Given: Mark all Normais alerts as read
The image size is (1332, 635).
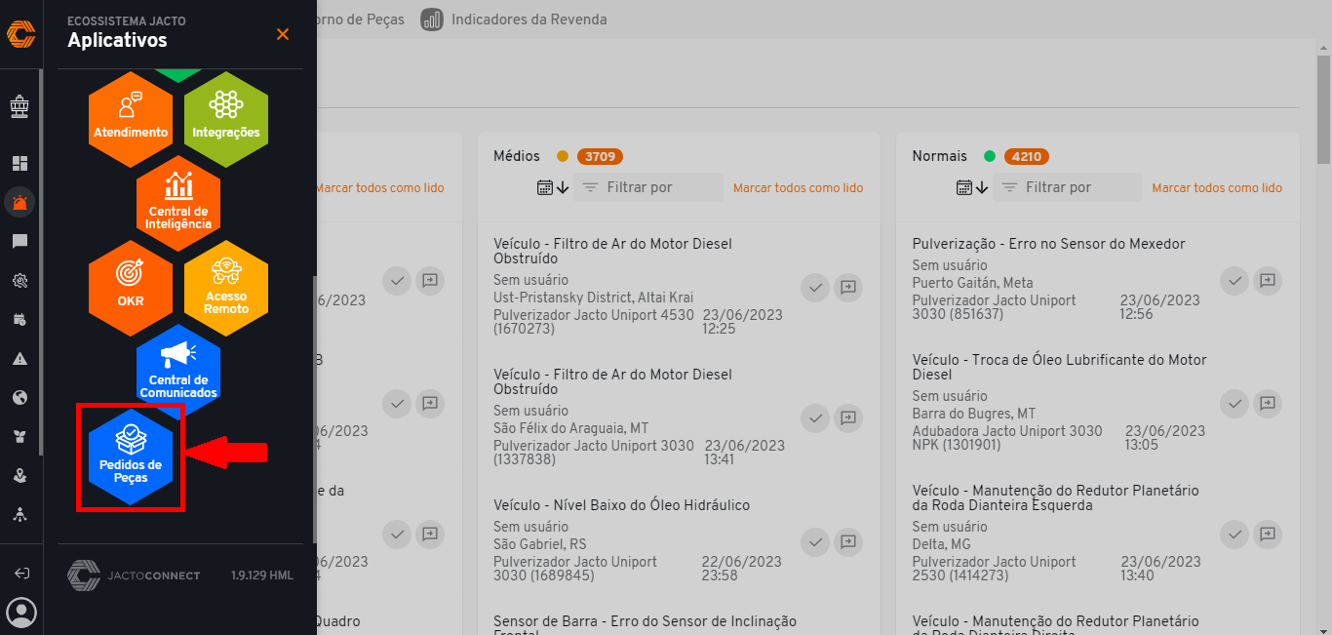Looking at the screenshot, I should [x=1217, y=187].
